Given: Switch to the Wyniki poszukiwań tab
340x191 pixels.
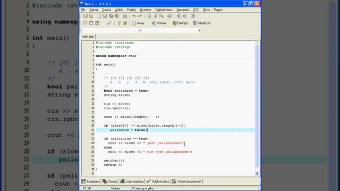Looking at the screenshot, I should pos(187,181).
